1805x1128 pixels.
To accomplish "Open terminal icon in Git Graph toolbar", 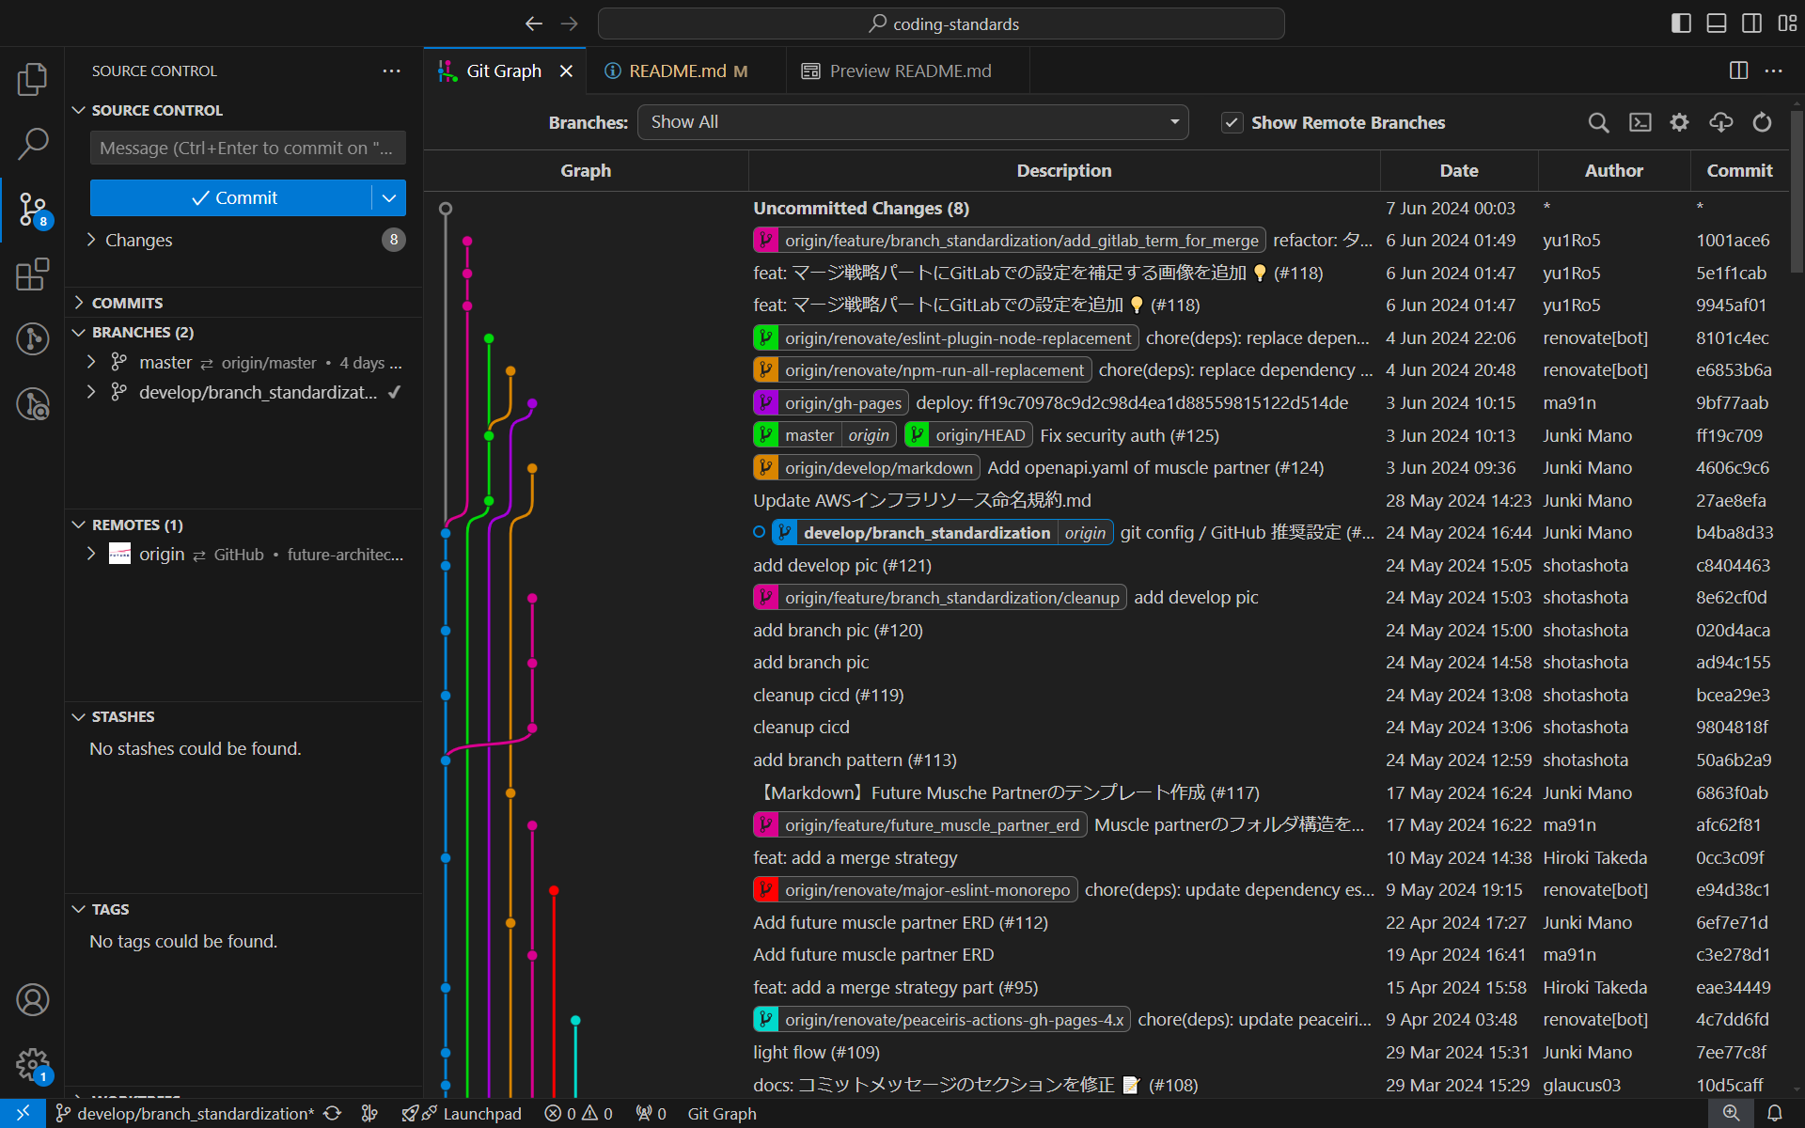I will click(x=1640, y=122).
